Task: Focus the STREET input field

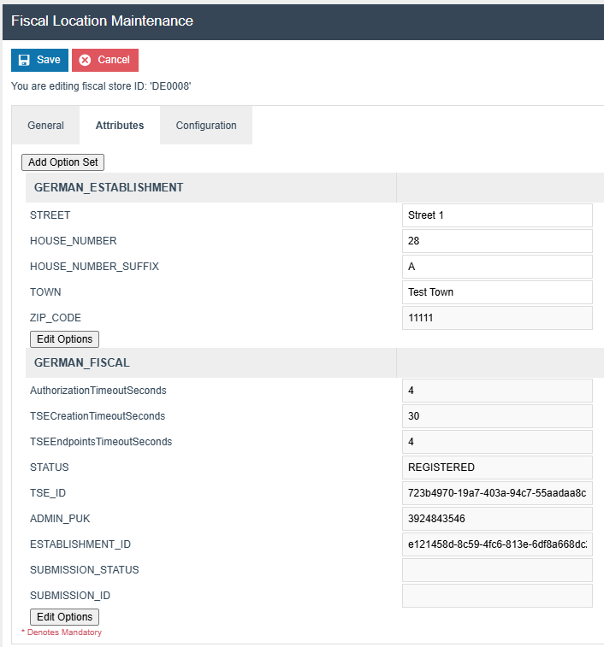Action: coord(497,215)
